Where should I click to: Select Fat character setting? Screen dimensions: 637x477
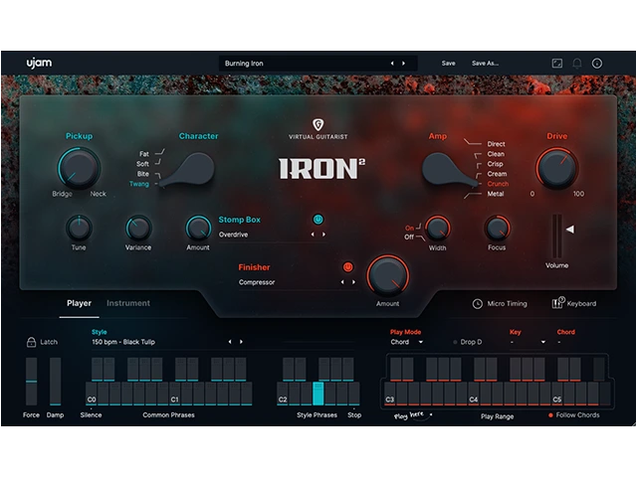tap(144, 154)
